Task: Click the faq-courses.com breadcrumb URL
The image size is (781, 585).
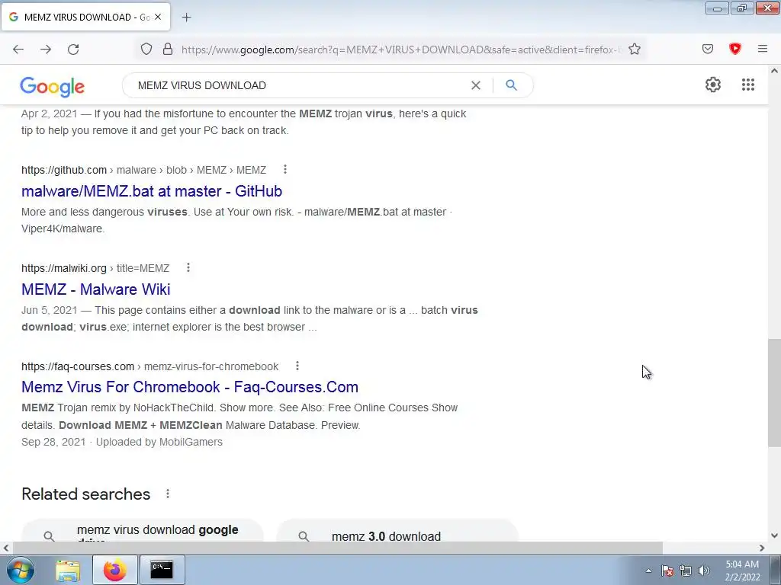Action: pyautogui.click(x=150, y=366)
